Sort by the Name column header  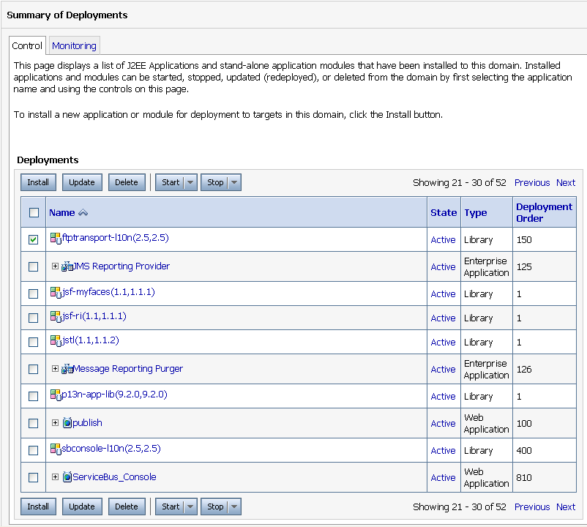[62, 212]
